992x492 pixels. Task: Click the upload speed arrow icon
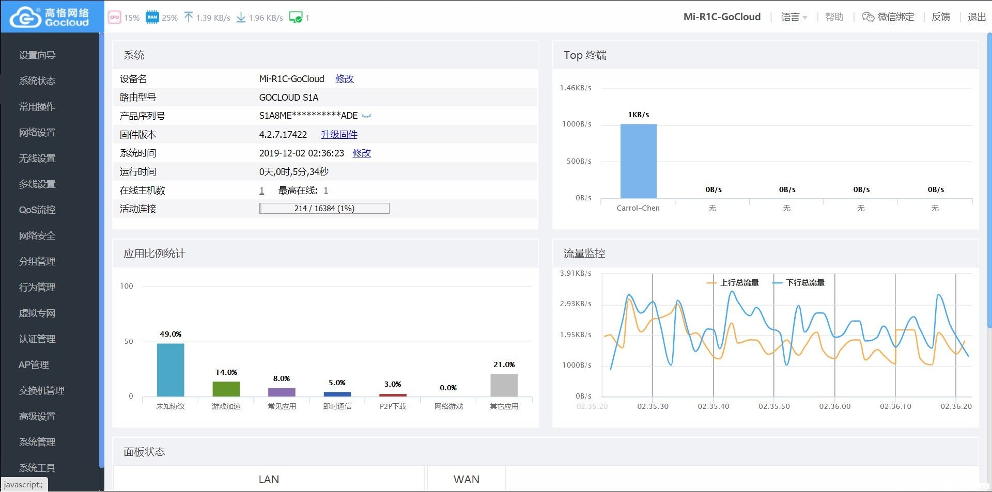(189, 18)
